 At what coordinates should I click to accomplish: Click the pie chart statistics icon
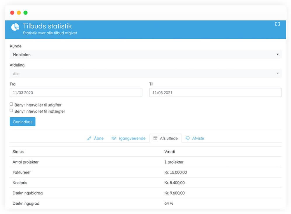click(x=15, y=27)
